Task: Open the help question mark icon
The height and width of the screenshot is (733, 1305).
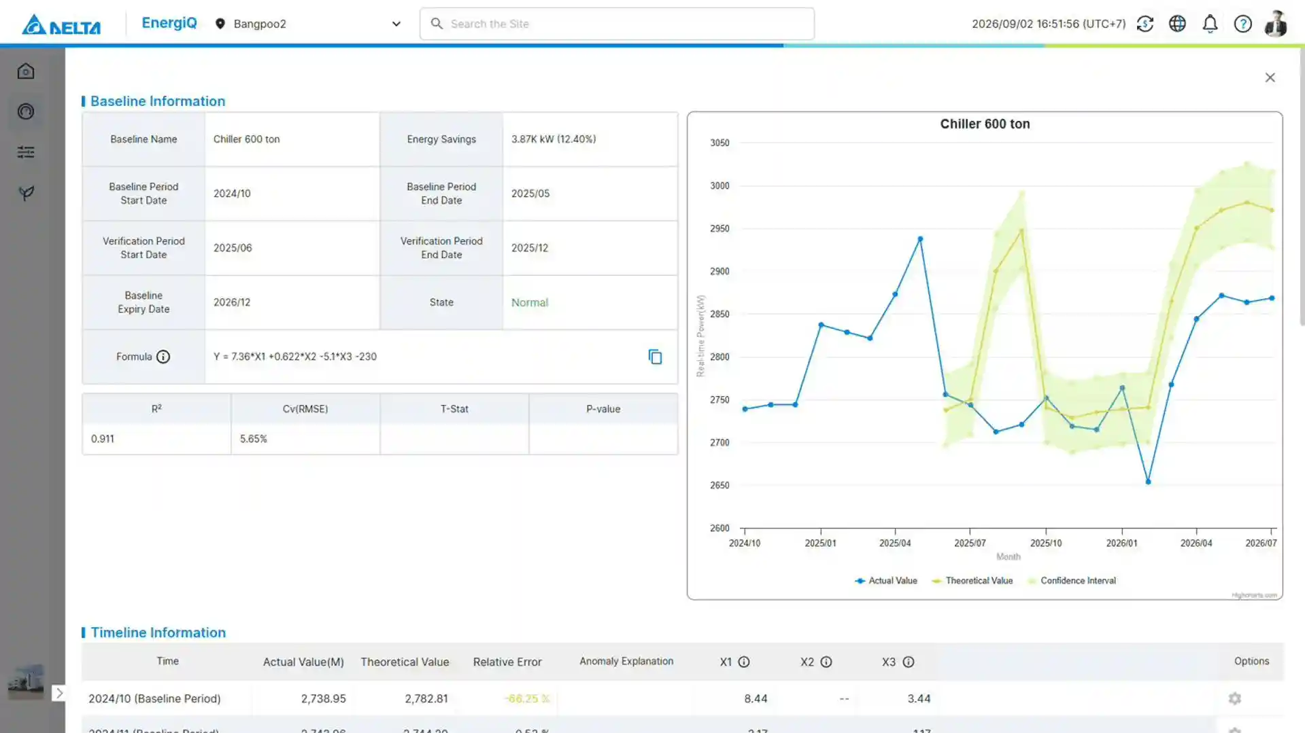Action: pos(1243,24)
